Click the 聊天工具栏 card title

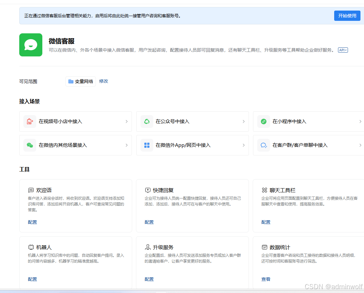(x=283, y=190)
